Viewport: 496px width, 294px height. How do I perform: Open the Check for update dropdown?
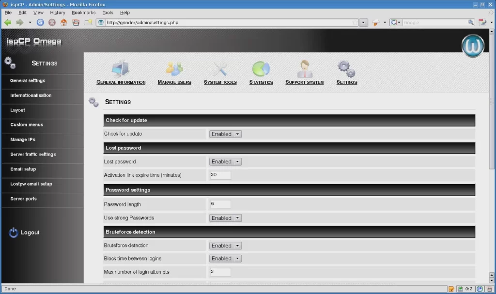click(225, 134)
